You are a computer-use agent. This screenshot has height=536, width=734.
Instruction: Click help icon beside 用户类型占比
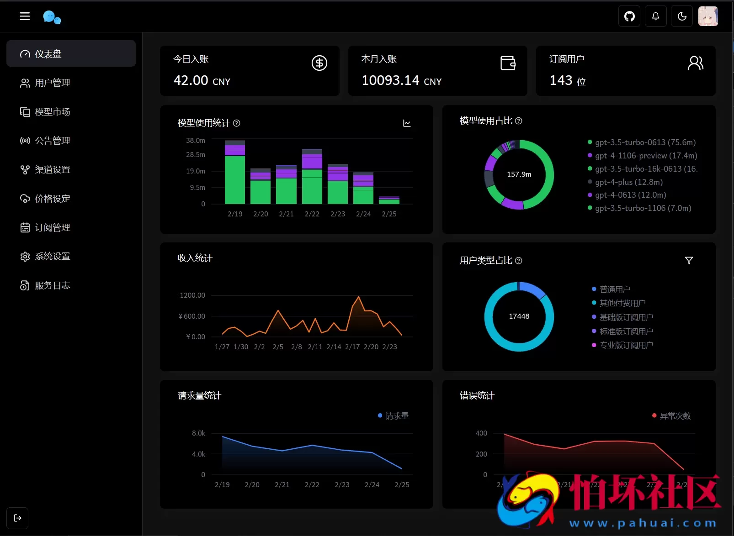[x=519, y=261]
